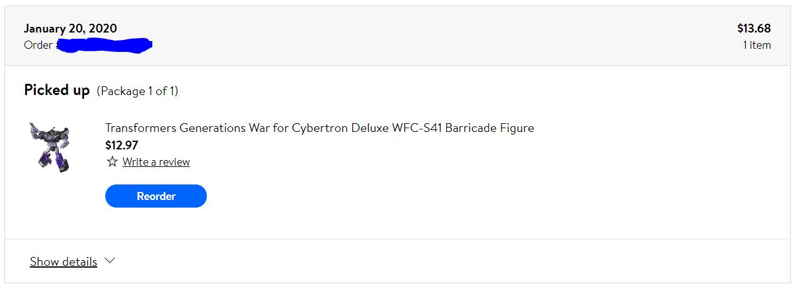Open the Write a review link

(156, 162)
